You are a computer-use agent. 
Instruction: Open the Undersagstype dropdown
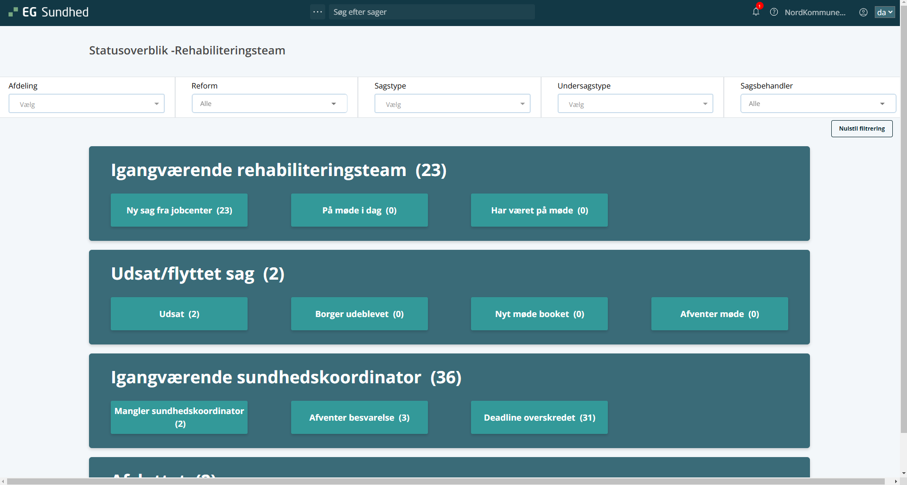pyautogui.click(x=635, y=104)
